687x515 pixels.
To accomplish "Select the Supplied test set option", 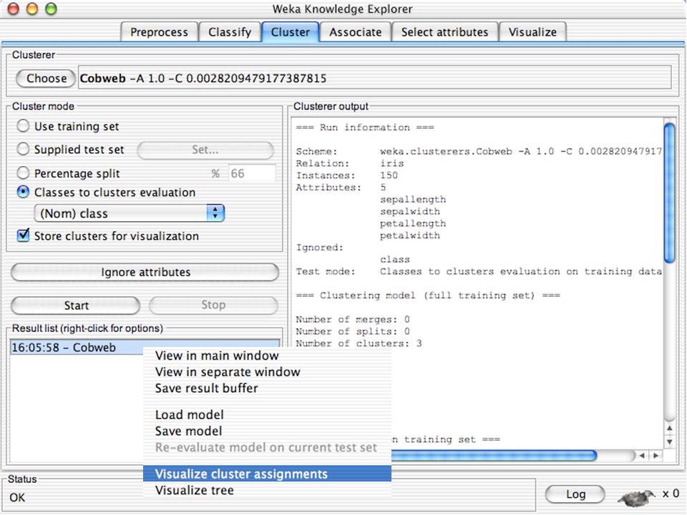I will click(x=23, y=149).
